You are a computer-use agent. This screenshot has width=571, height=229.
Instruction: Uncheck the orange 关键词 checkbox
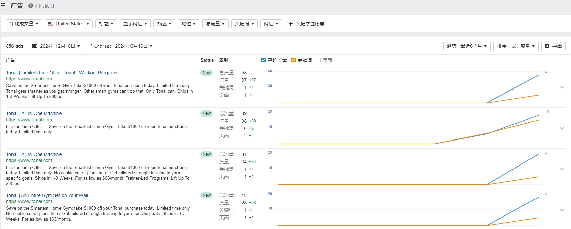point(293,60)
